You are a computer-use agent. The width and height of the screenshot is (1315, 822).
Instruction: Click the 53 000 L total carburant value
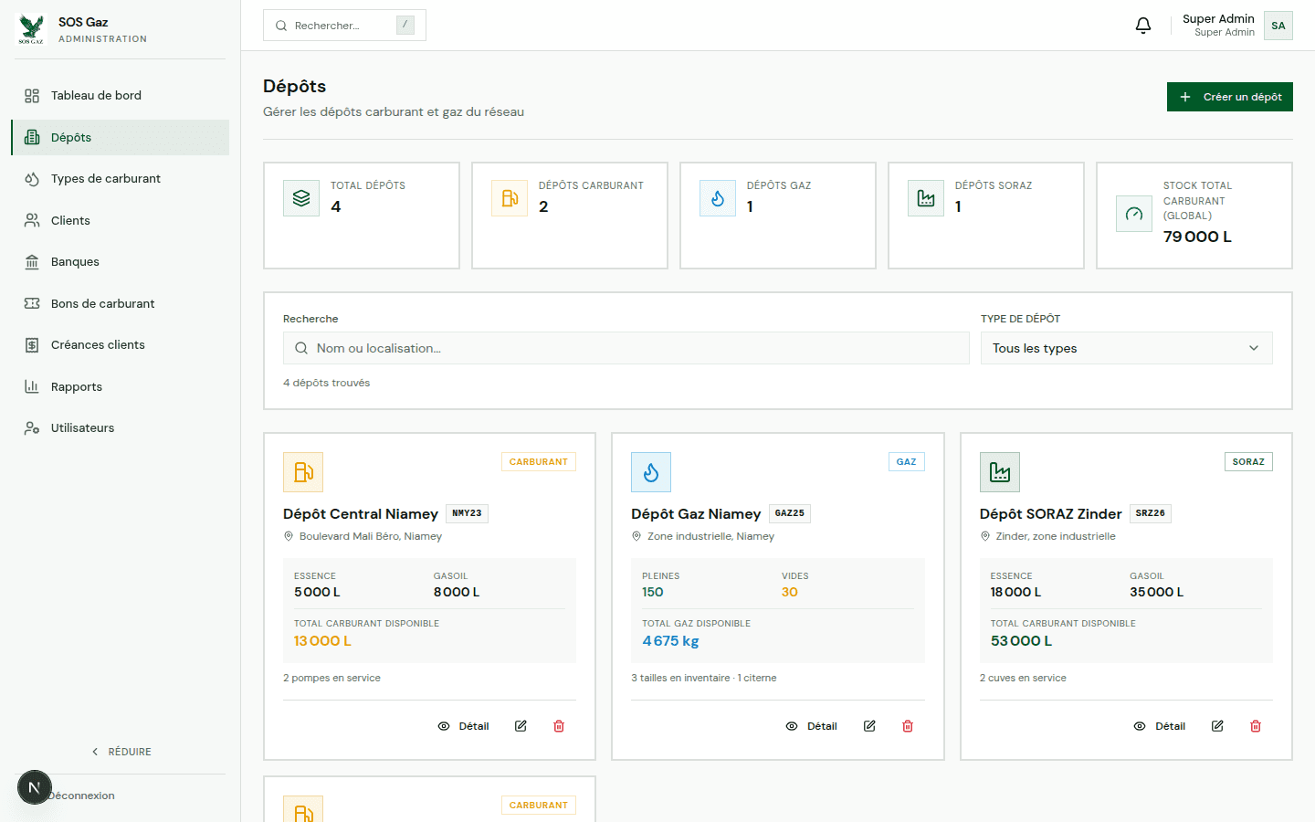tap(1021, 641)
